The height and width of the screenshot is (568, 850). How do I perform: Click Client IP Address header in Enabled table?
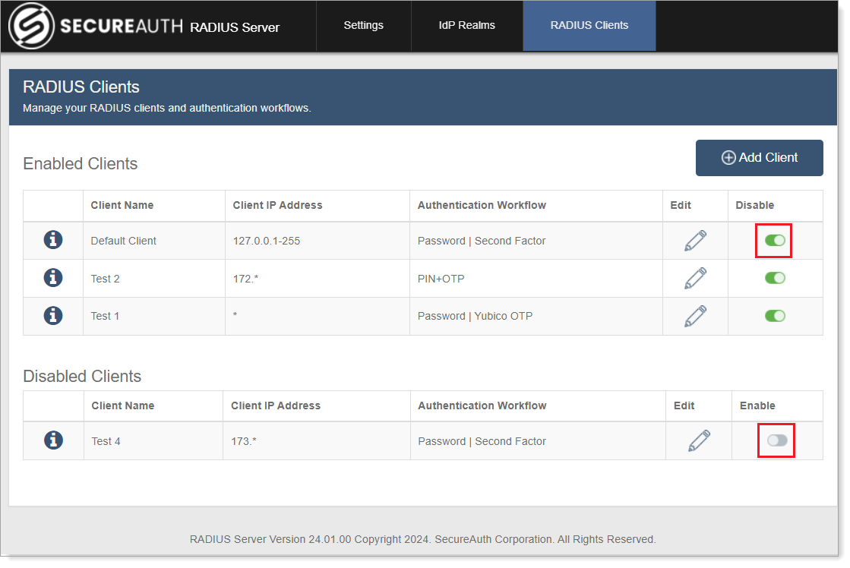pos(277,205)
